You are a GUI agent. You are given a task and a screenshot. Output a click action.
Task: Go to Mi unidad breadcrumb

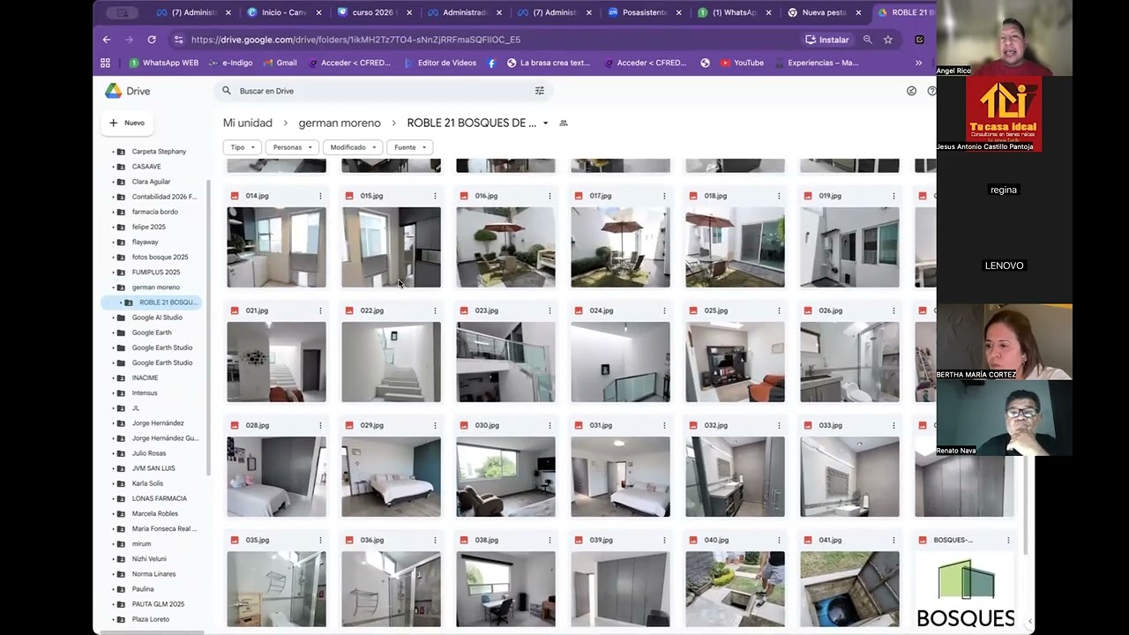[x=248, y=123]
